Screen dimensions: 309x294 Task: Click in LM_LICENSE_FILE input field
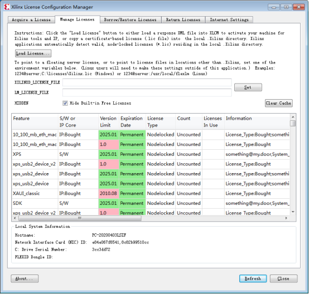coord(147,92)
